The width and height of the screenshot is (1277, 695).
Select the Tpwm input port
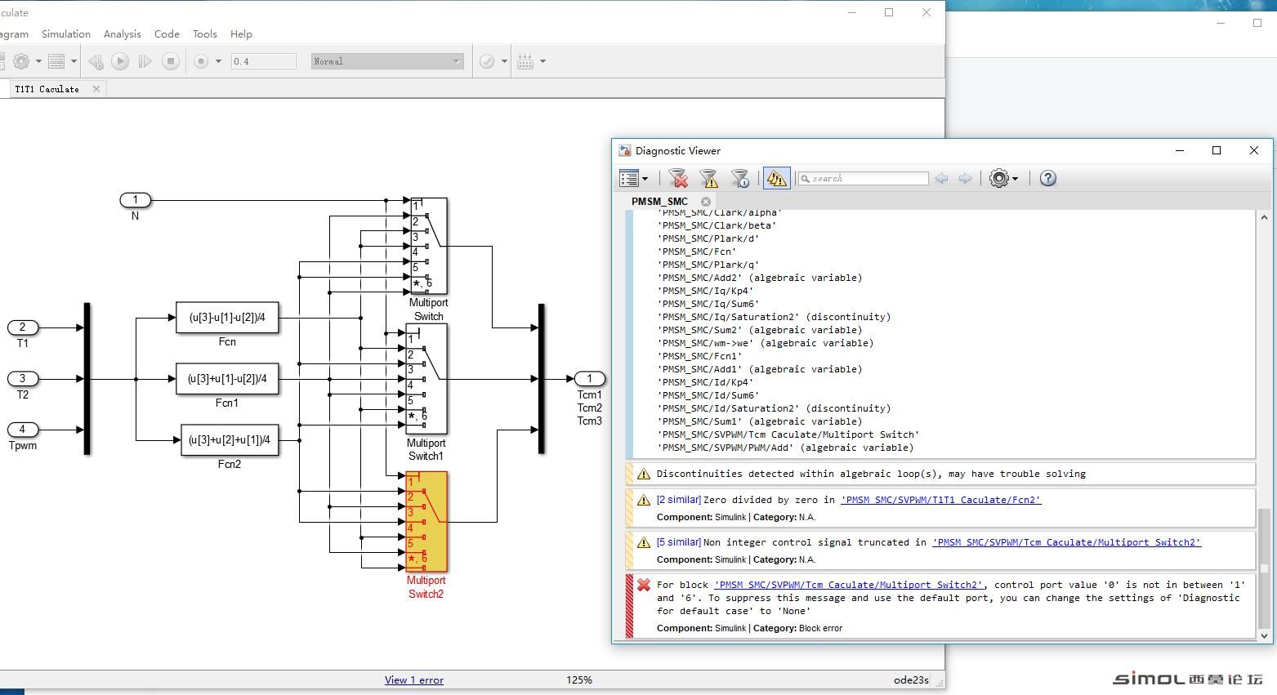tap(22, 430)
